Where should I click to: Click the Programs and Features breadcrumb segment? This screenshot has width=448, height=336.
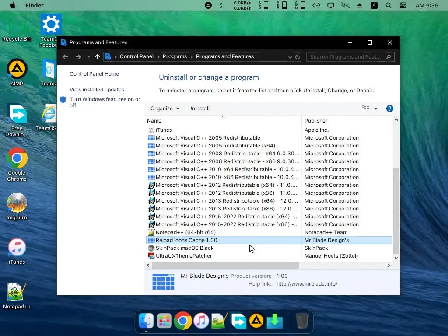(x=225, y=56)
